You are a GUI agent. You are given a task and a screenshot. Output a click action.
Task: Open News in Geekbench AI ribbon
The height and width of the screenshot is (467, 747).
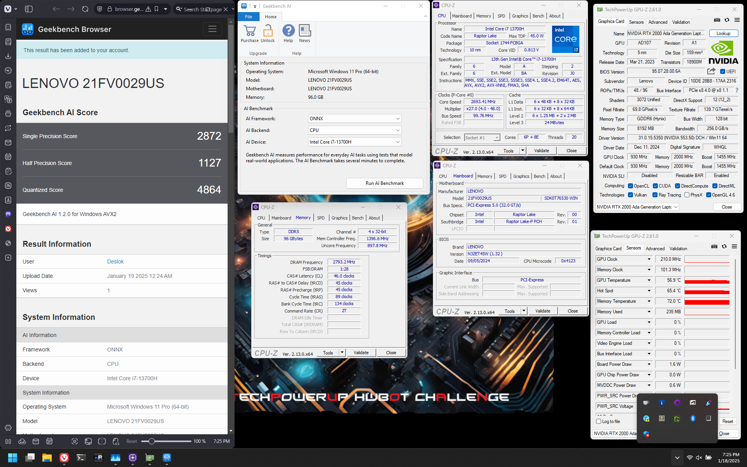coord(305,33)
